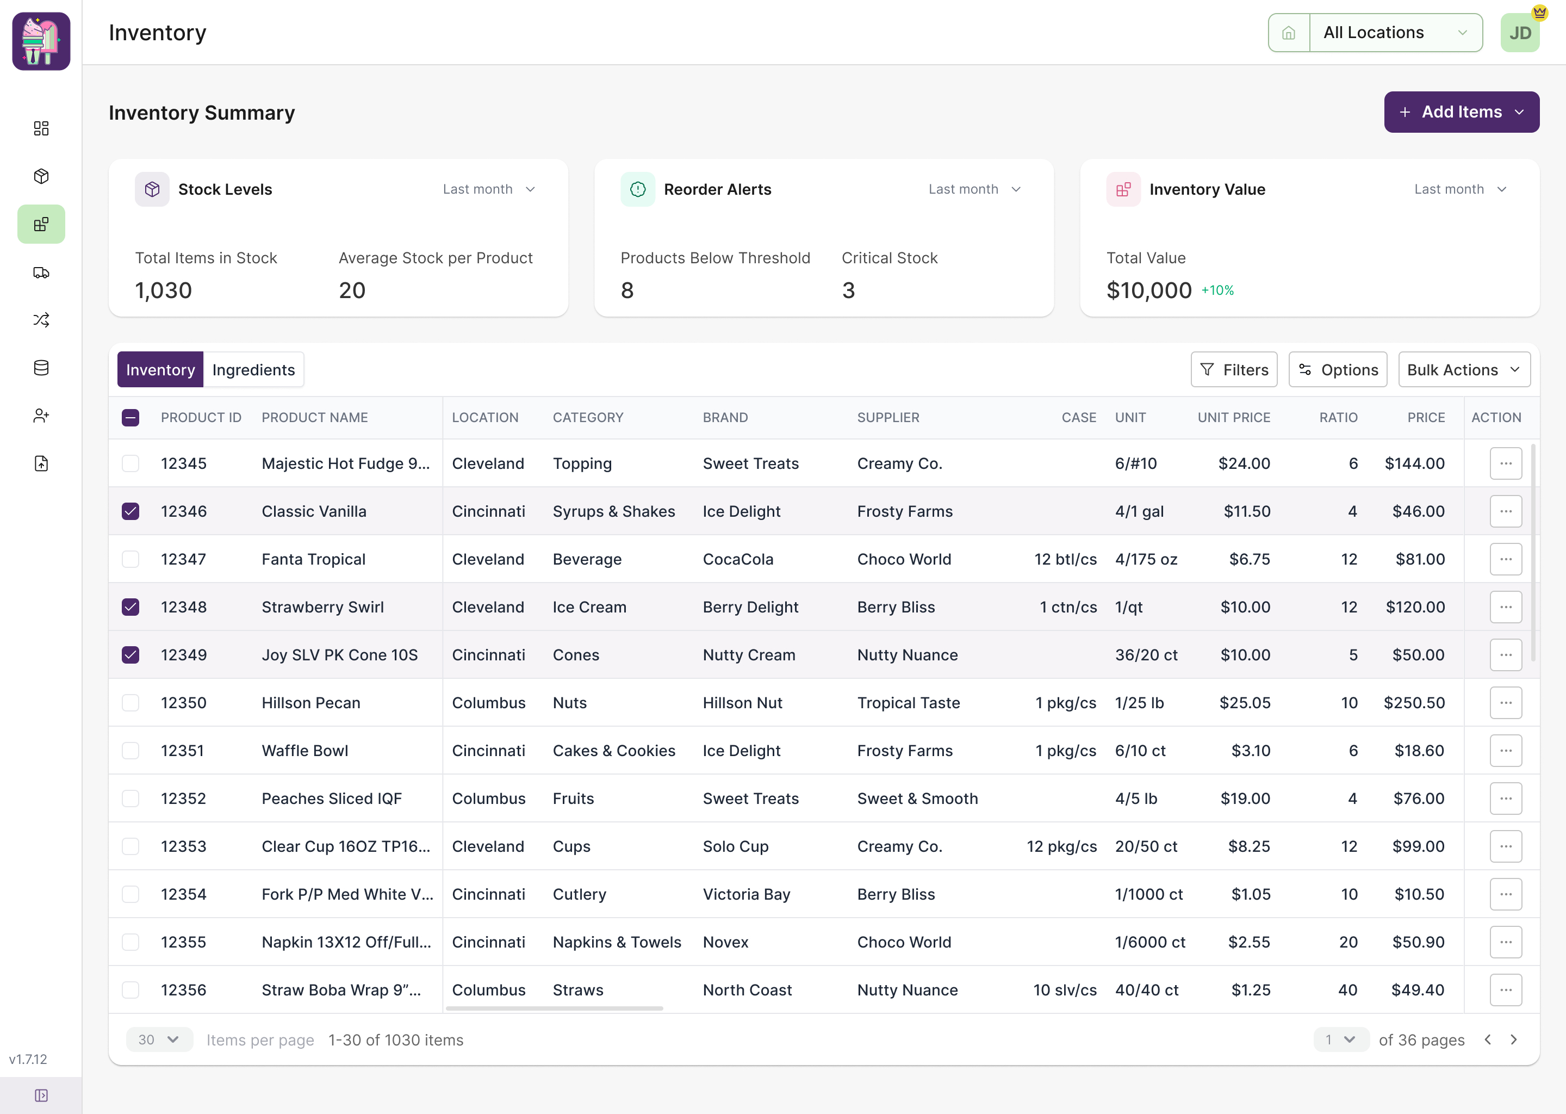This screenshot has height=1114, width=1566.
Task: Open the shuffle transfers icon in sidebar
Action: point(41,320)
